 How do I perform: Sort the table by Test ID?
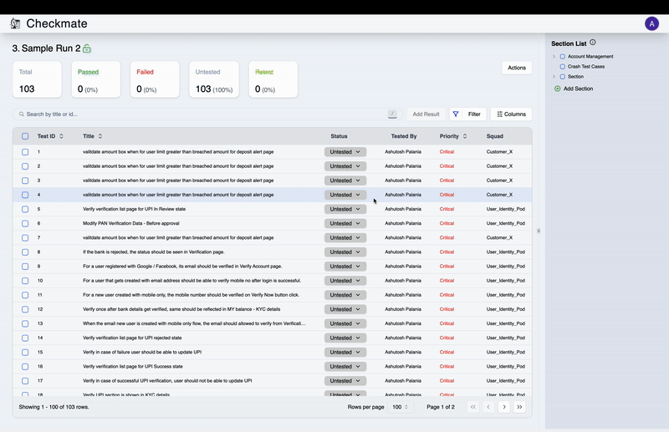61,136
